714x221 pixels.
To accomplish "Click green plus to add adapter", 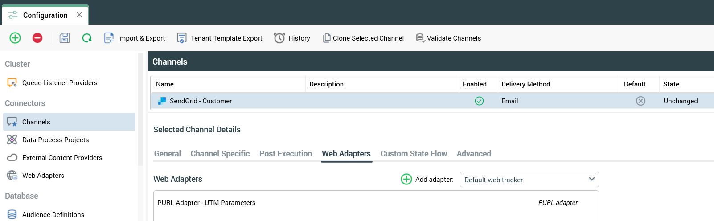I will [406, 179].
